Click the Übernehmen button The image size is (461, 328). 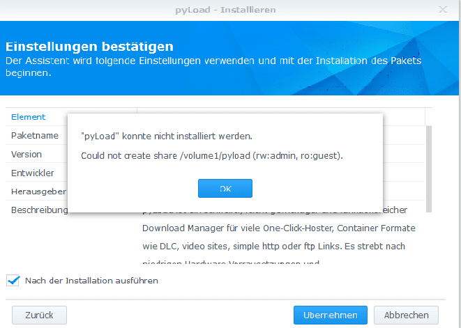pos(331,315)
